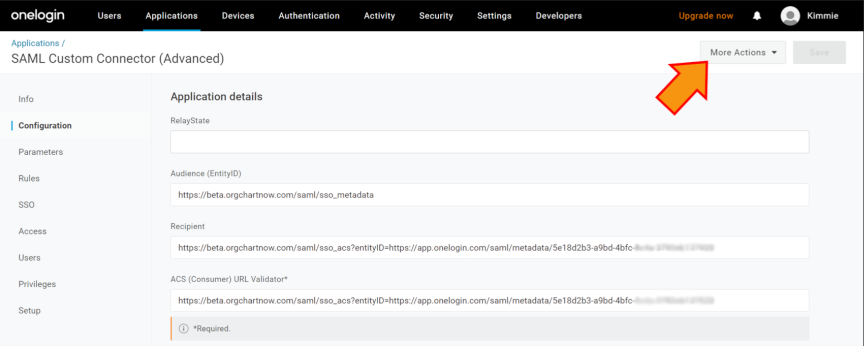Switch to the Parameters tab
Image resolution: width=864 pixels, height=346 pixels.
pyautogui.click(x=41, y=152)
